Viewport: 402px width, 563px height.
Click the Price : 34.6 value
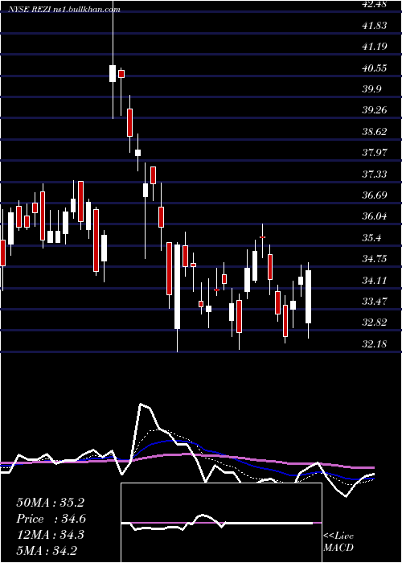pos(51,519)
